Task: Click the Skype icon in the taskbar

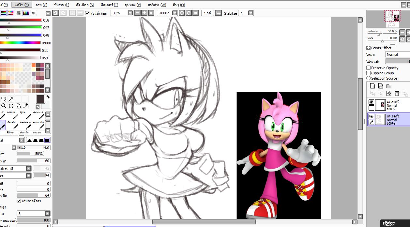Action: pos(389,223)
